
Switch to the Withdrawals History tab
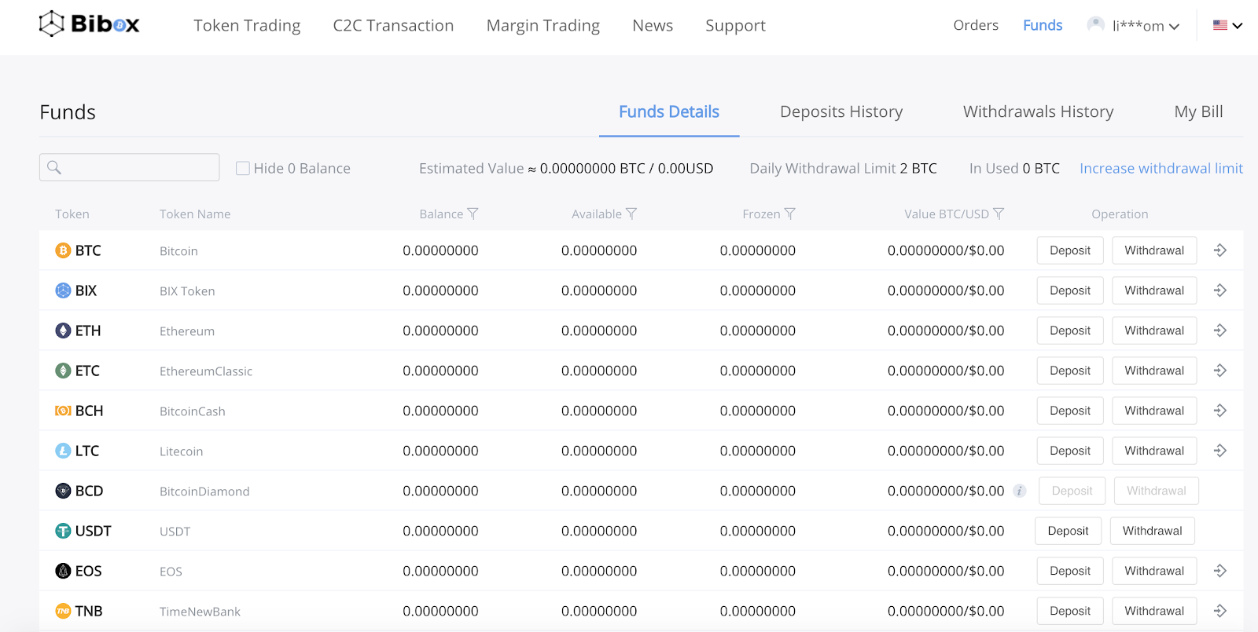click(1039, 112)
